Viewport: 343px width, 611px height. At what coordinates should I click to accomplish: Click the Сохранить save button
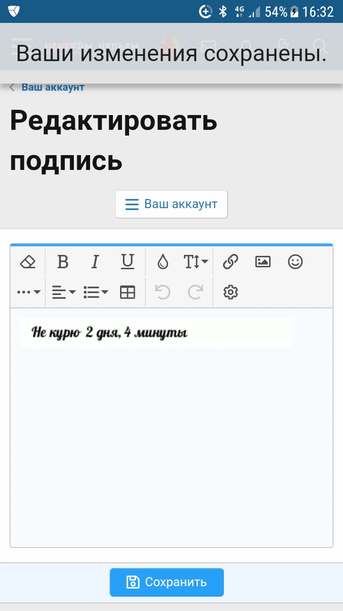[x=167, y=582]
